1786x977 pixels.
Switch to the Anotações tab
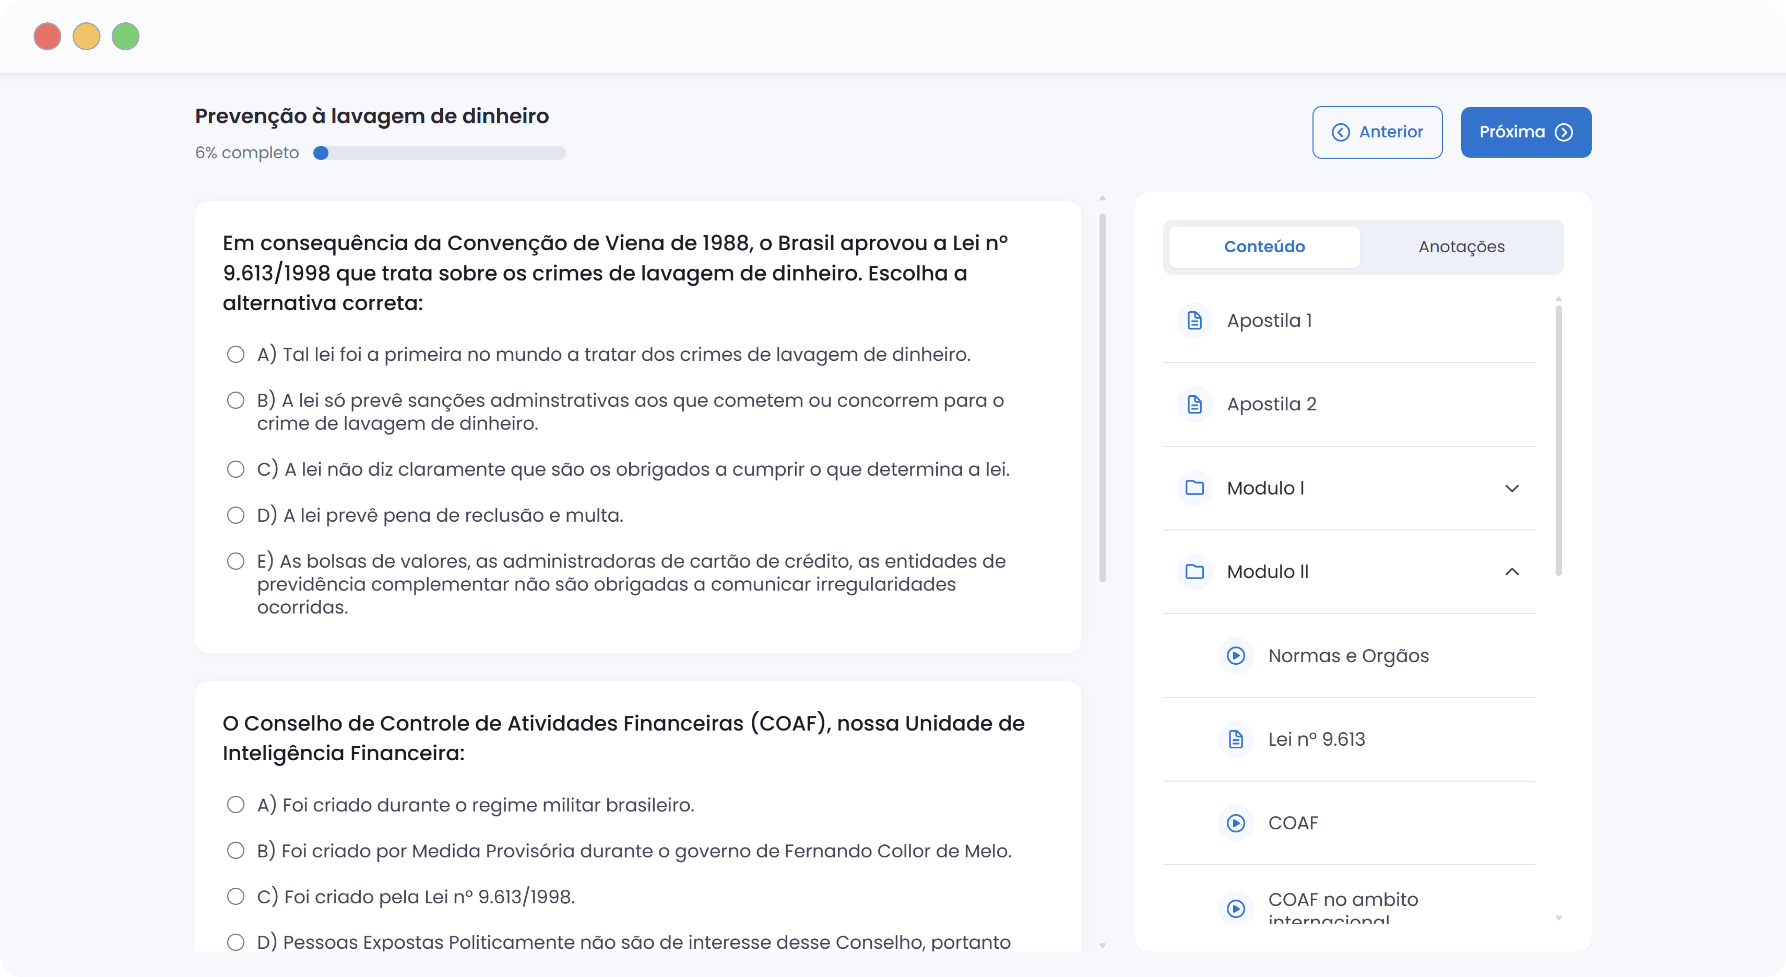tap(1461, 247)
